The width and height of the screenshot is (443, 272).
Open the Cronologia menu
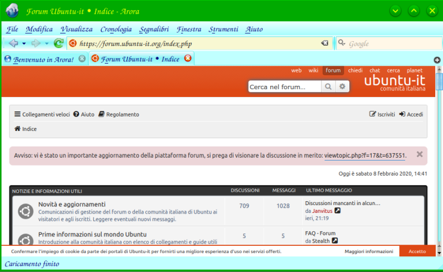[116, 29]
